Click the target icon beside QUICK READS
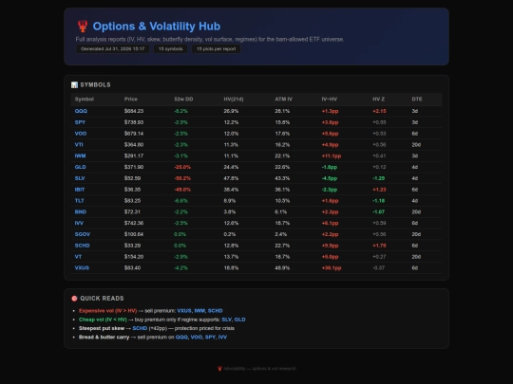The image size is (513, 384). [74, 299]
